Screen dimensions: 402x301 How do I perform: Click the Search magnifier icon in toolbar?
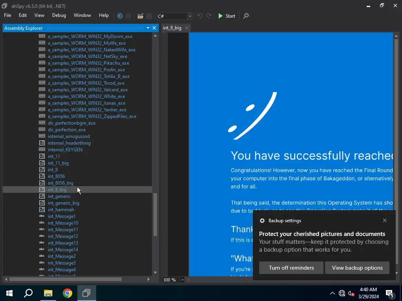246,16
